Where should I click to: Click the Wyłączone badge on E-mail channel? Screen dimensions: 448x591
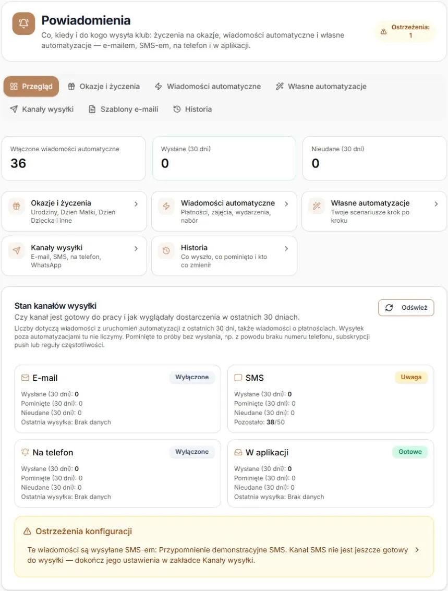click(x=192, y=377)
